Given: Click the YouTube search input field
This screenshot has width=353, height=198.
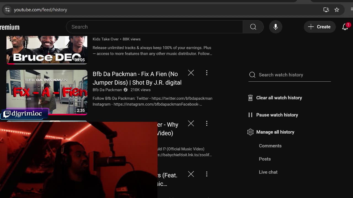Looking at the screenshot, I should 154,27.
